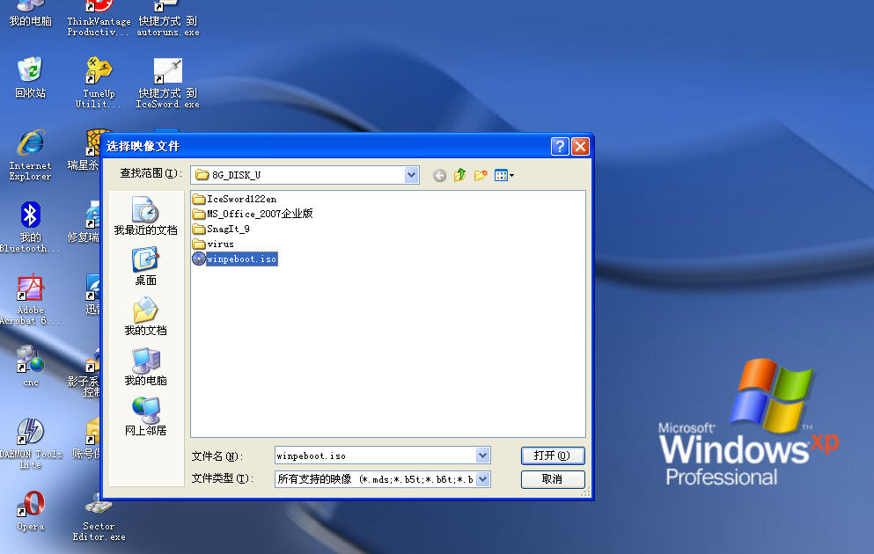Launch TuneUp Utilities shortcut
874x554 pixels.
99,83
